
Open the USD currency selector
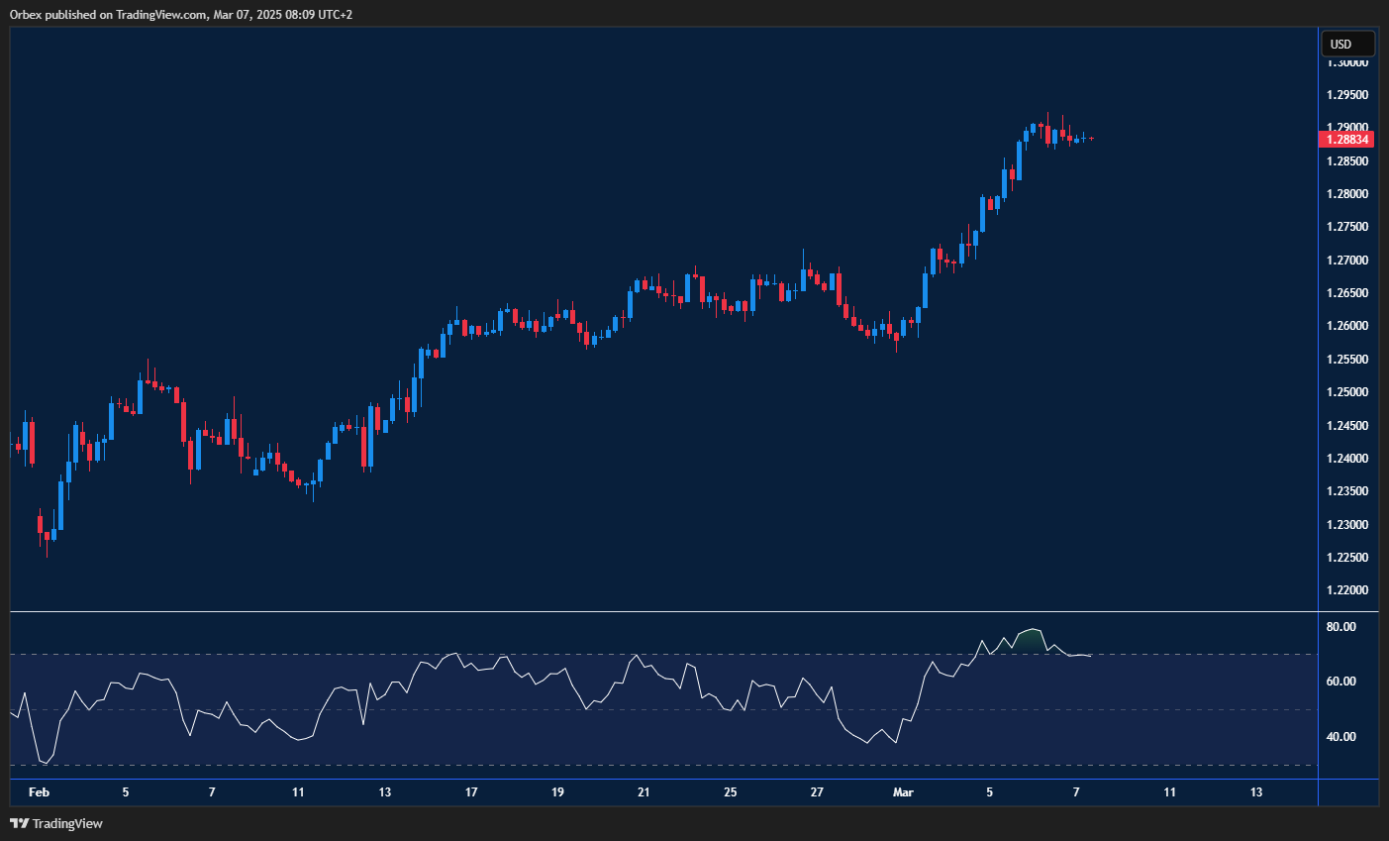1346,43
